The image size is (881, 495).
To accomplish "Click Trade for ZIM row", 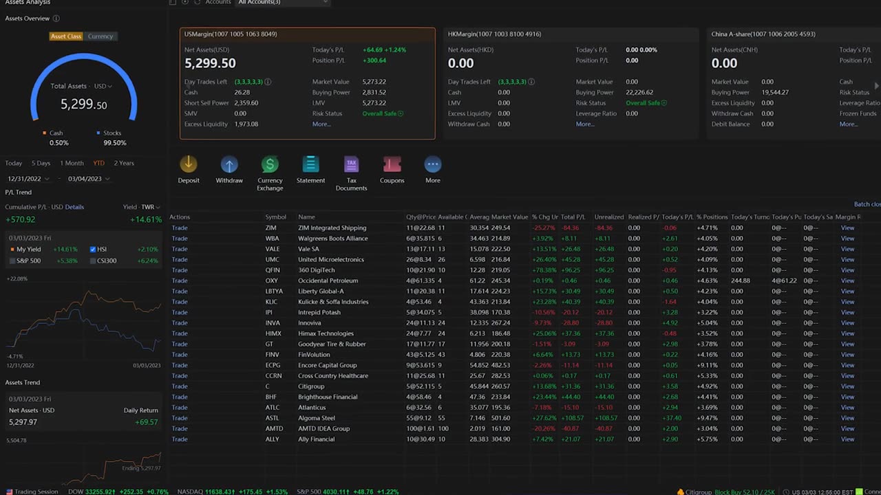I will [x=180, y=228].
